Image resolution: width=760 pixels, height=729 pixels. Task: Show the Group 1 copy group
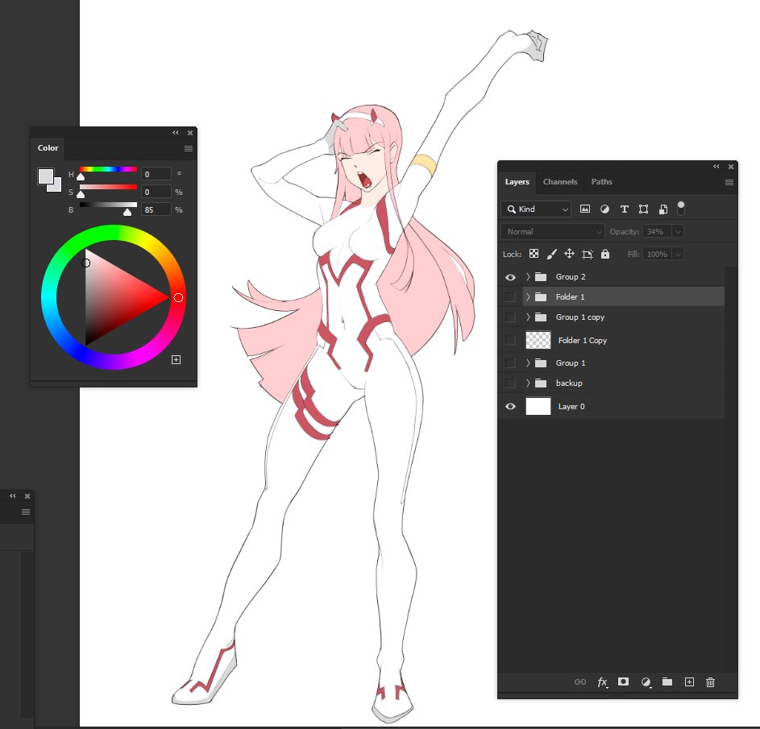[510, 317]
